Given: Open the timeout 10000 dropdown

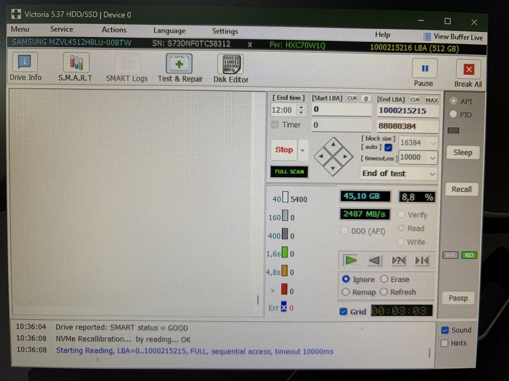Looking at the screenshot, I should coord(433,158).
